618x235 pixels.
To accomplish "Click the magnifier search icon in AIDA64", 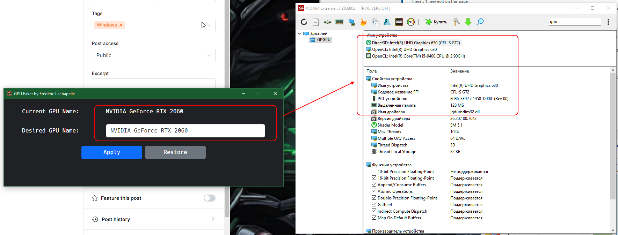I will 480,22.
